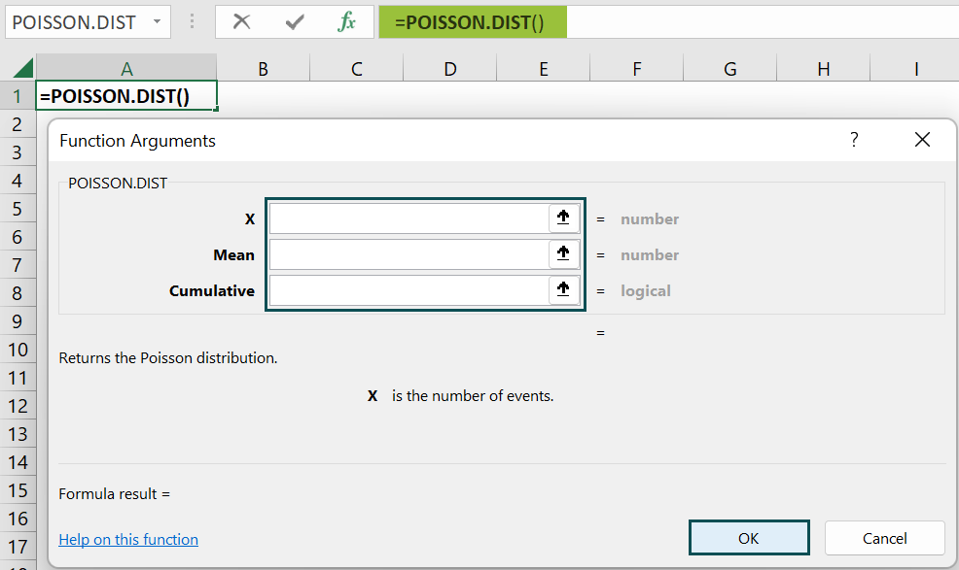
Task: Select column I header
Action: 915,68
